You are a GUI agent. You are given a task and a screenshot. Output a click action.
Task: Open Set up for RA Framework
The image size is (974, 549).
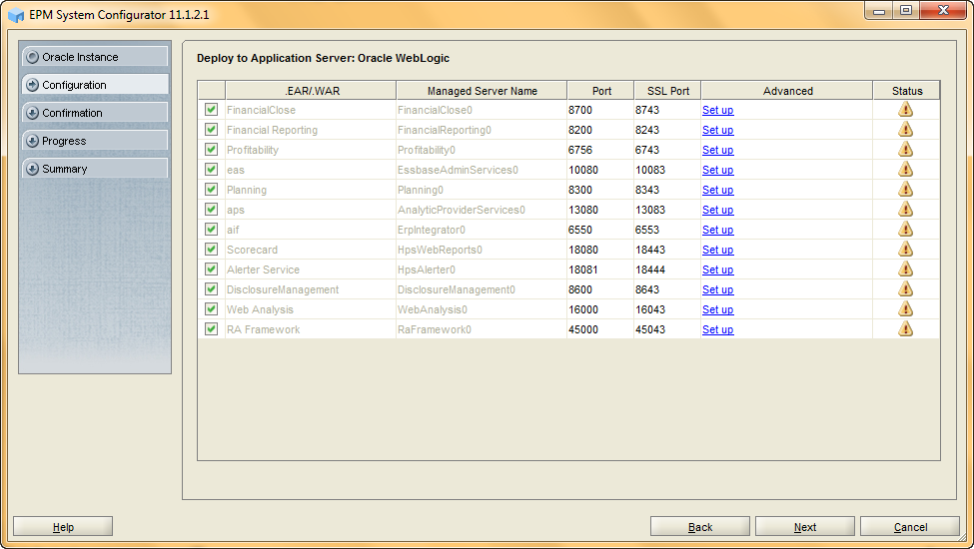pos(717,328)
